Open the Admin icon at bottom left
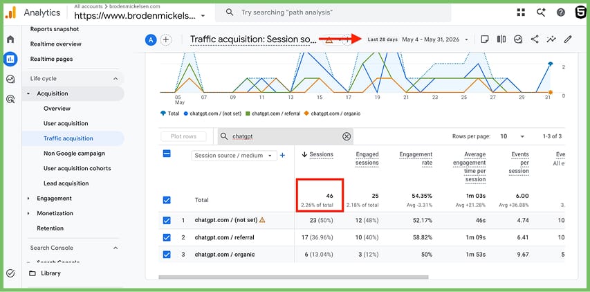 pyautogui.click(x=10, y=273)
